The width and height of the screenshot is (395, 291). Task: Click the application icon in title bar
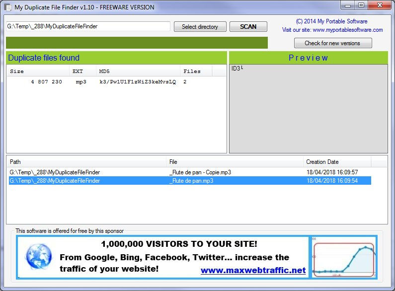pyautogui.click(x=8, y=7)
